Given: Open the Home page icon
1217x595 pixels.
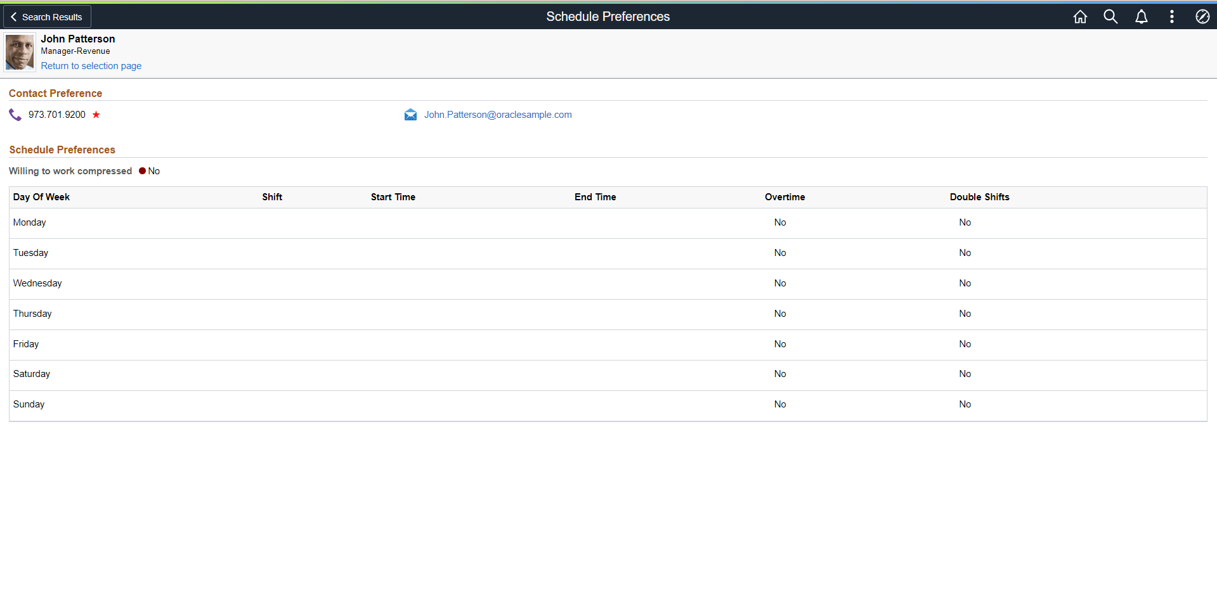Looking at the screenshot, I should 1080,16.
